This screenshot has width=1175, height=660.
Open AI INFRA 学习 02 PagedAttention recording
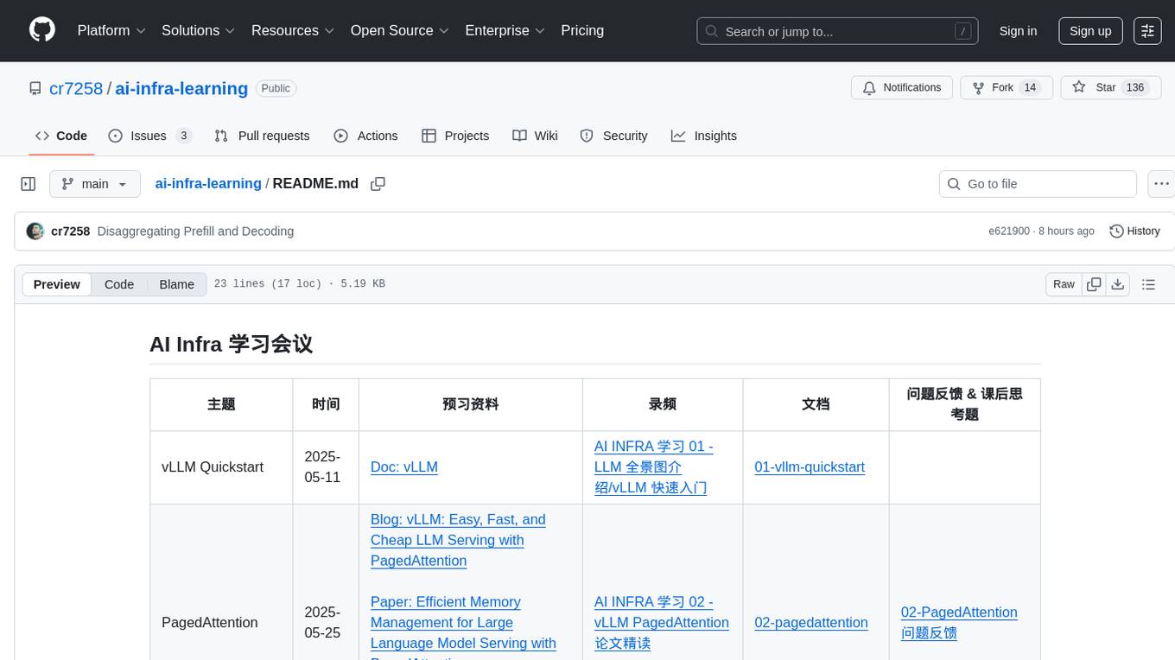tap(662, 622)
